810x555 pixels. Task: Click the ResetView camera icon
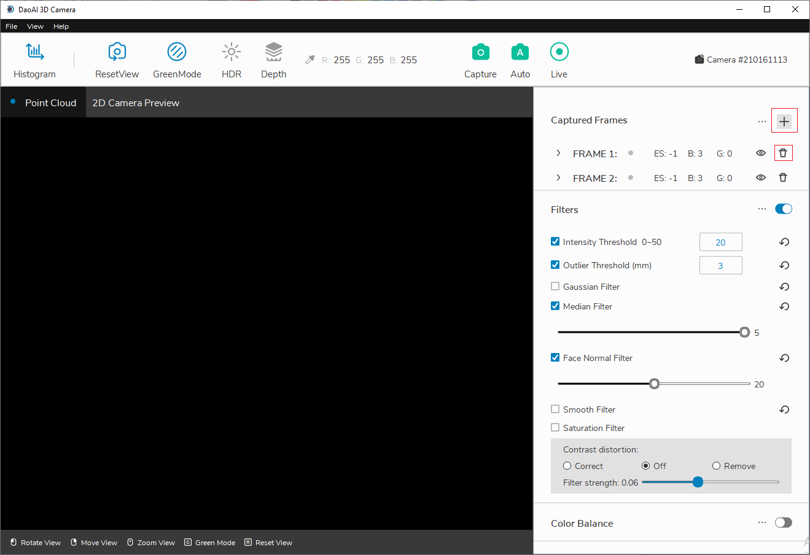click(117, 52)
